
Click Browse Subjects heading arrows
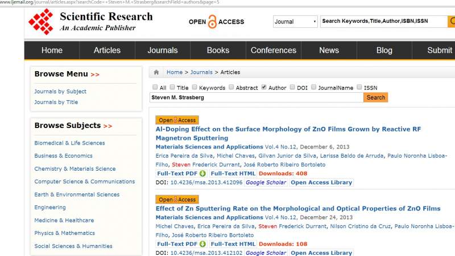click(x=107, y=126)
